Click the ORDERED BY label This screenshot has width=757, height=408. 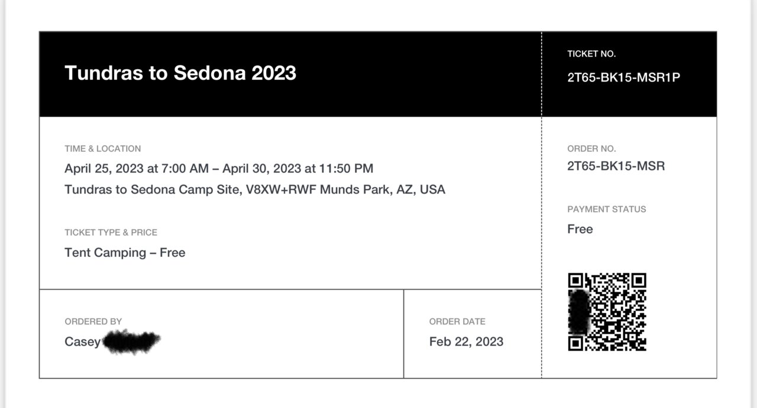click(x=93, y=322)
